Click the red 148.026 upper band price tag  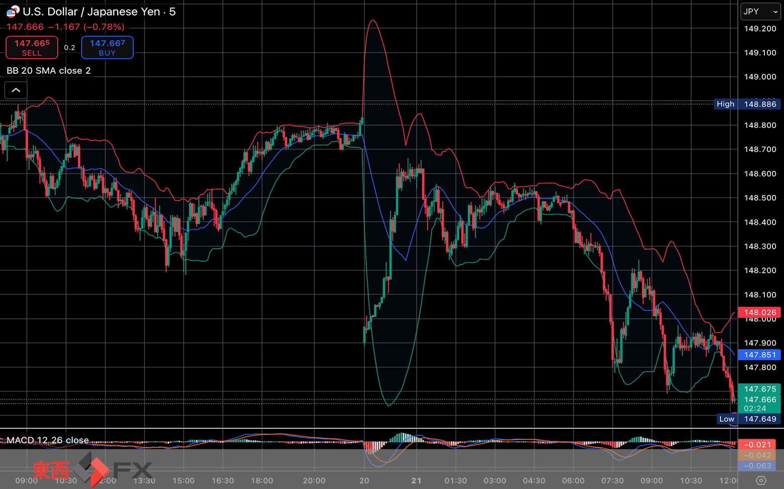(759, 312)
